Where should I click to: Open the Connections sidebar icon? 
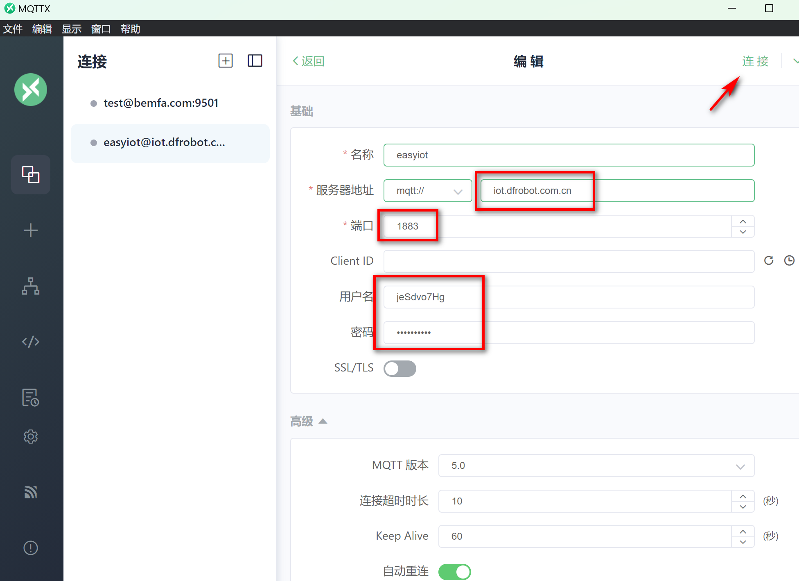pos(31,175)
